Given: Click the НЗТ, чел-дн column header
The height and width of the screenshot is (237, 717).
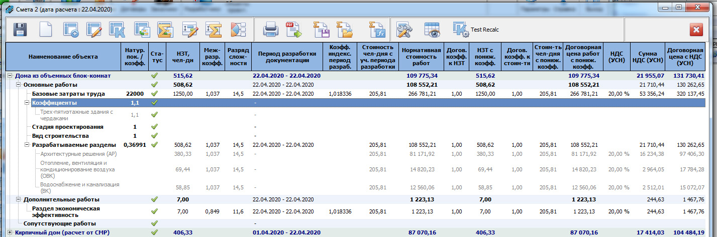Looking at the screenshot, I should (x=183, y=57).
